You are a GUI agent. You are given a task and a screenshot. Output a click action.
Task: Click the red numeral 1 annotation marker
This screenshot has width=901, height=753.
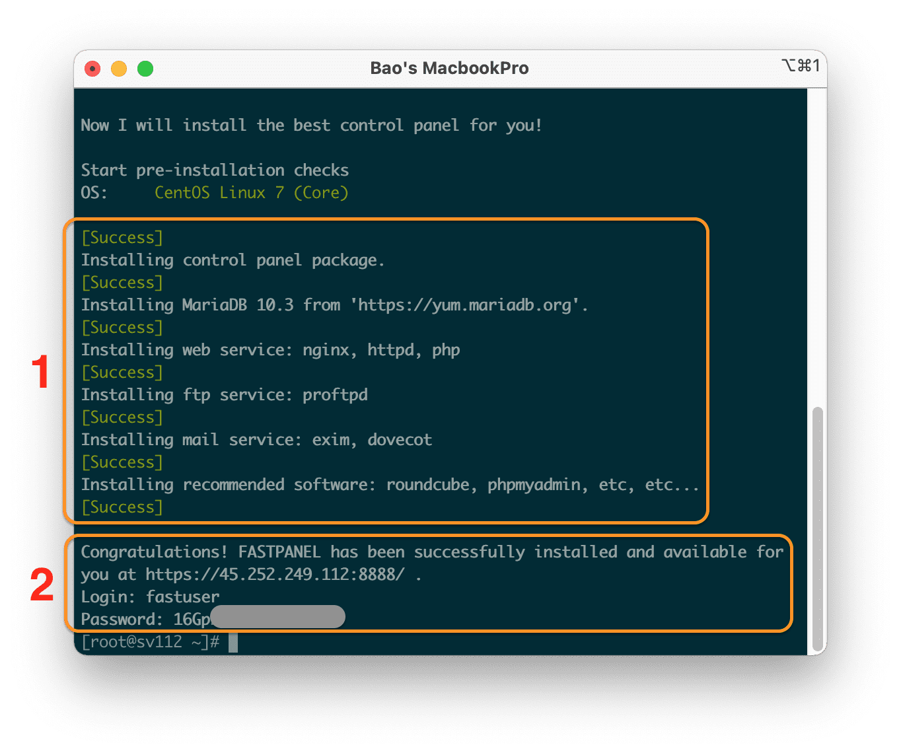[41, 372]
